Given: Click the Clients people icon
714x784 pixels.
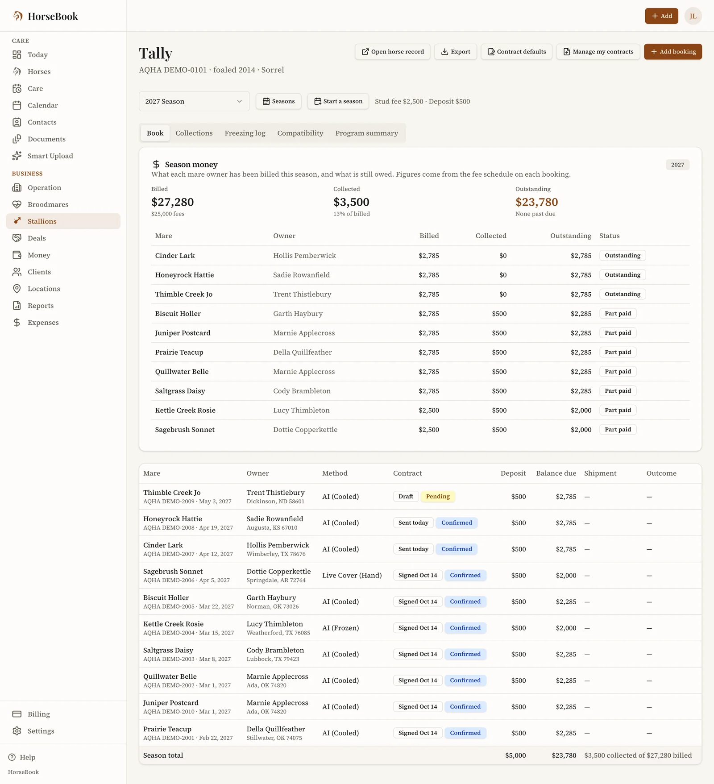Looking at the screenshot, I should (17, 272).
